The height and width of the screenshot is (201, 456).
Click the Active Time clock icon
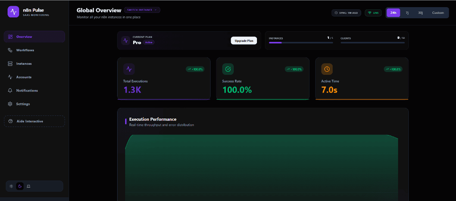pyautogui.click(x=327, y=69)
